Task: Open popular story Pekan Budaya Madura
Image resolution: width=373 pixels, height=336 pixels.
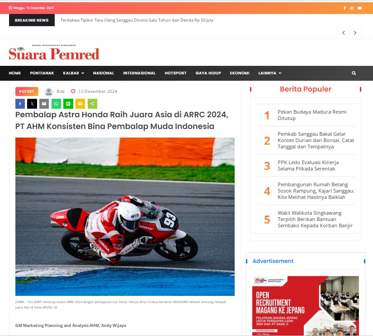Action: (312, 115)
